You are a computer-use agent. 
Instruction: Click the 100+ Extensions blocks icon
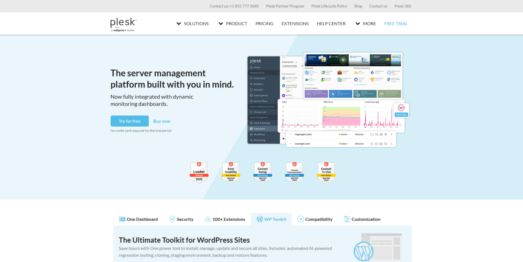click(x=208, y=219)
